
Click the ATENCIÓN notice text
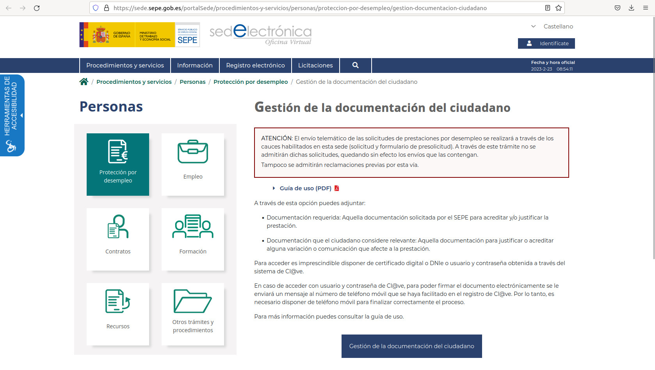[411, 152]
